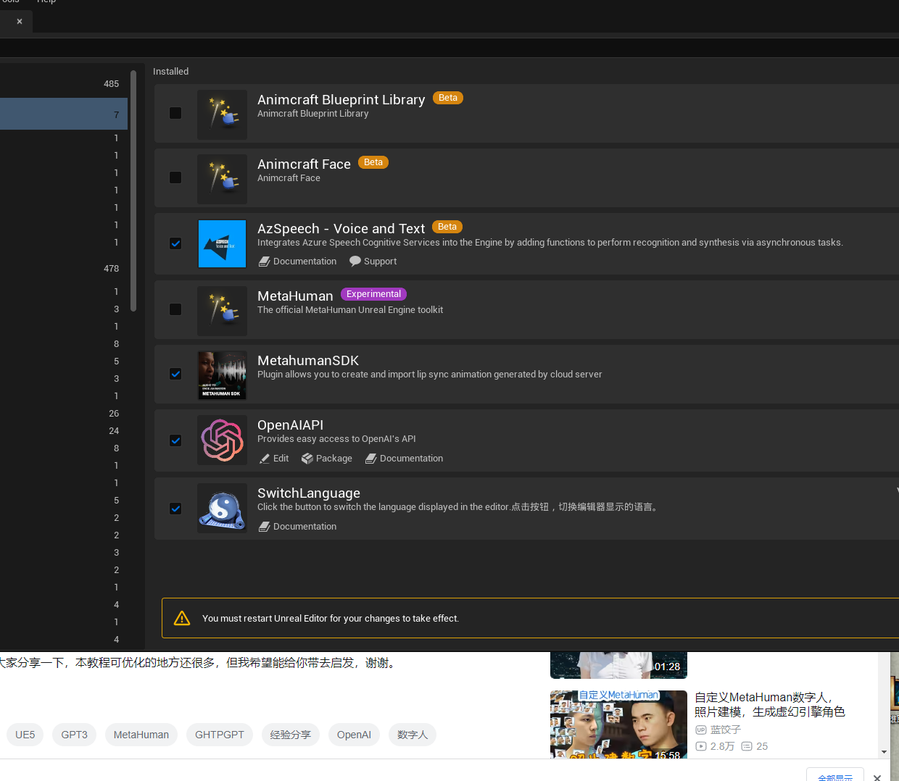Viewport: 899px width, 781px height.
Task: Click the video title 自定义MetaHuman数字人
Action: (770, 704)
